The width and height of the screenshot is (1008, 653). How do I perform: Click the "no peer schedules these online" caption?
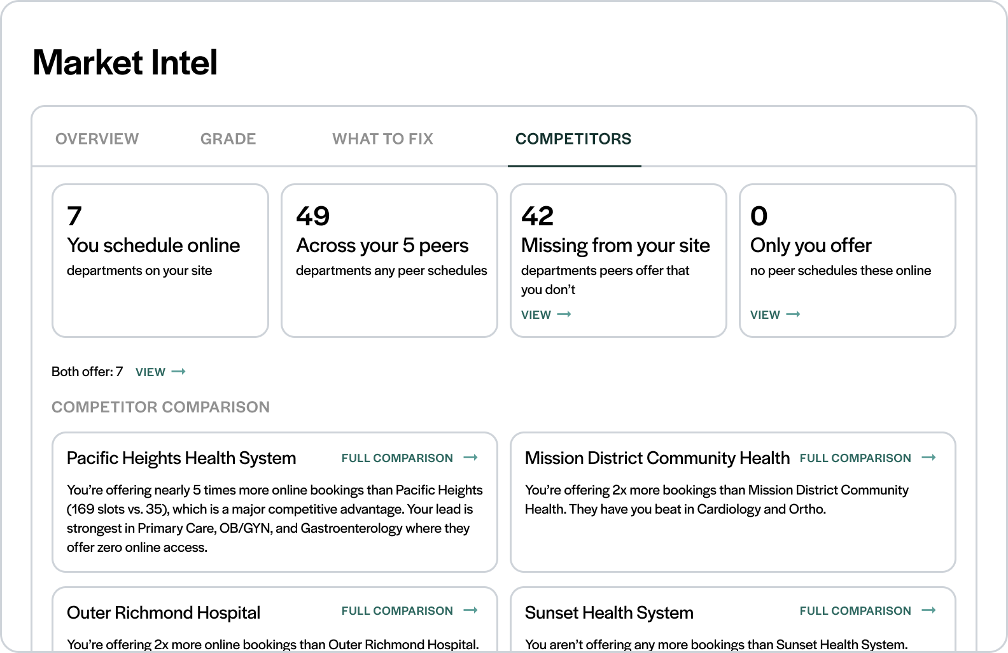click(x=841, y=270)
